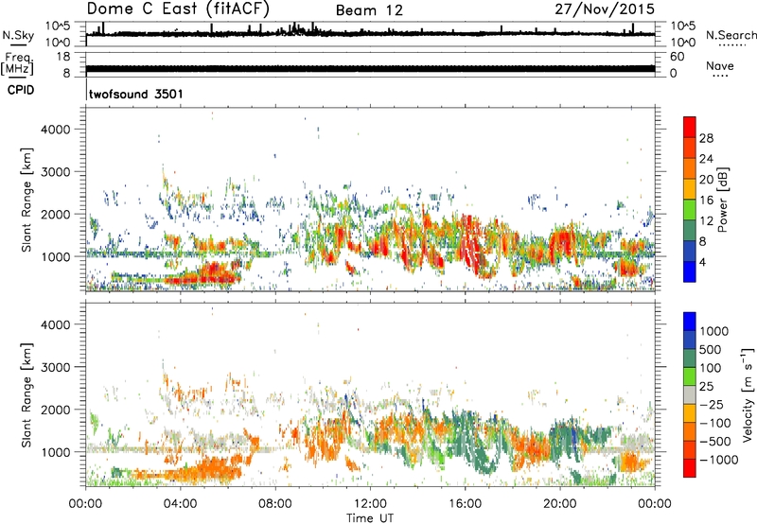Click the '16' tick on Power color bar
The width and height of the screenshot is (757, 524).
[x=706, y=200]
